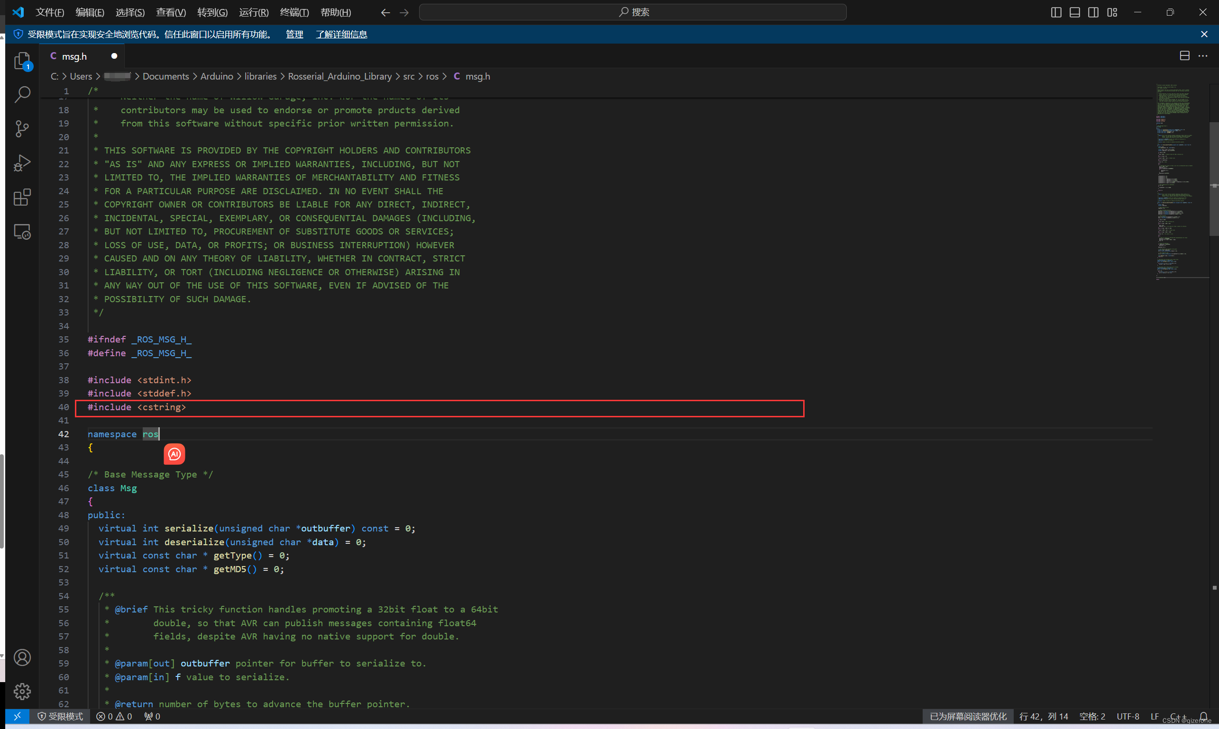Click the 了解详细信息 link
Screen dimensions: 1219x729
coord(341,34)
